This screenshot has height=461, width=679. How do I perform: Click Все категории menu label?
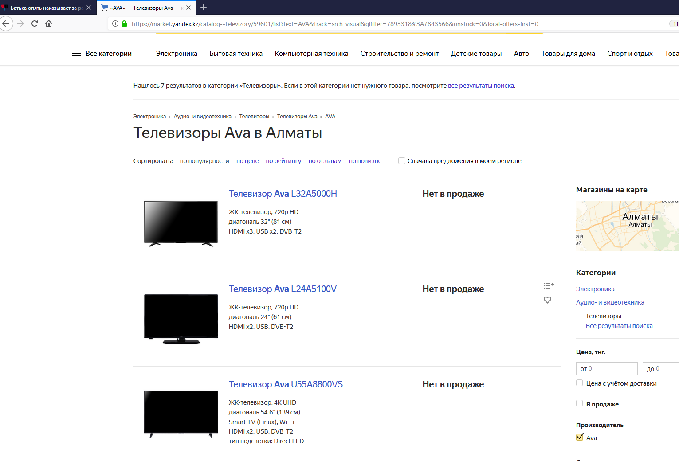(109, 54)
